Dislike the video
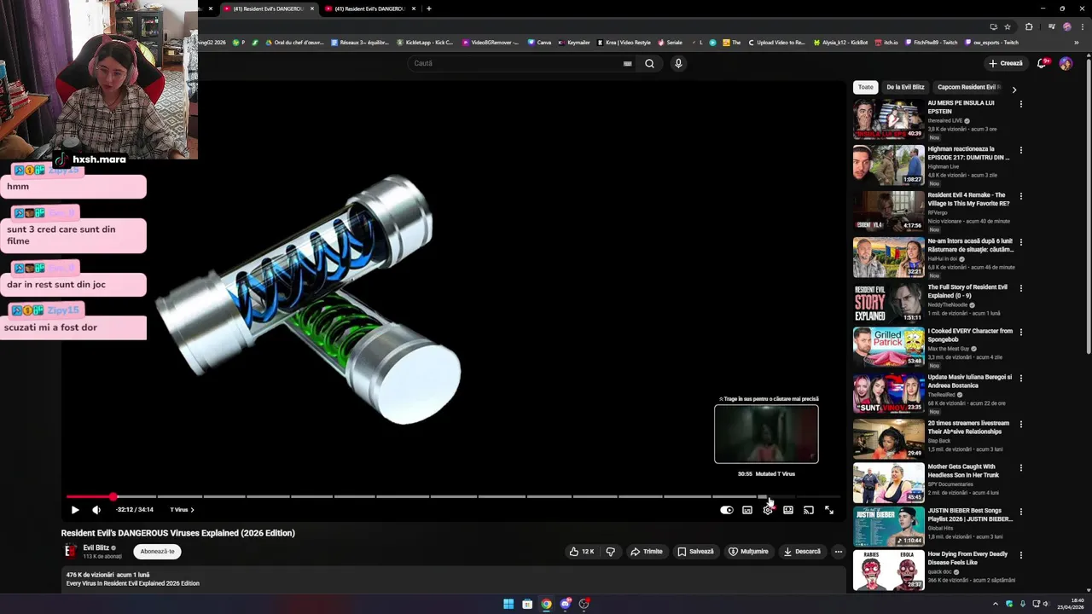 tap(610, 552)
